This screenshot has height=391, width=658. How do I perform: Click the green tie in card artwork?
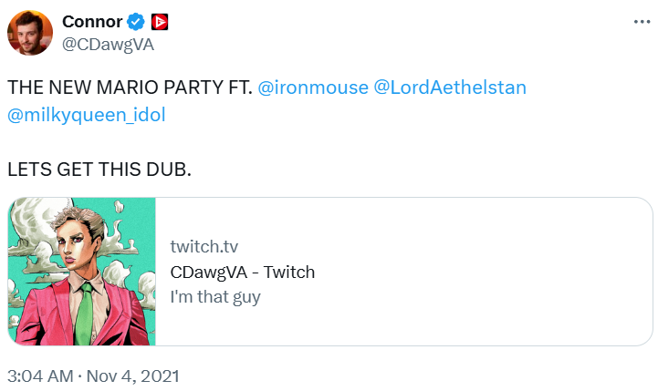tap(84, 313)
